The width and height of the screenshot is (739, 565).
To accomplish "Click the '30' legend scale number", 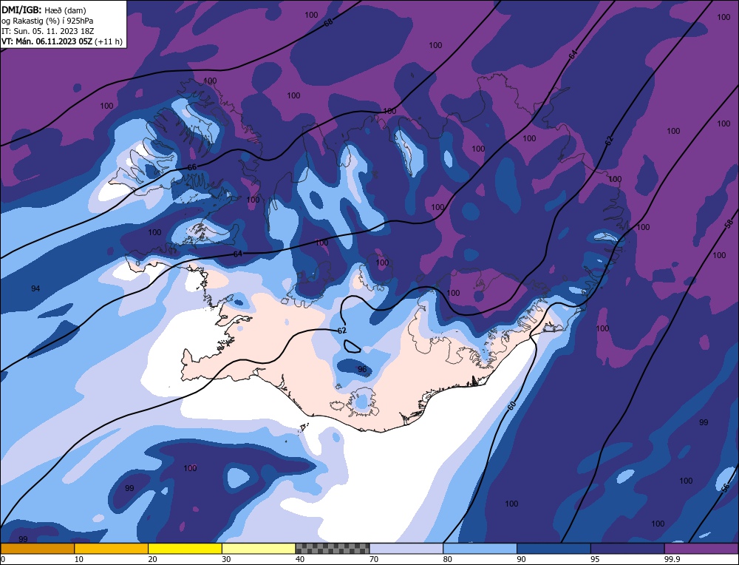I will 226,559.
